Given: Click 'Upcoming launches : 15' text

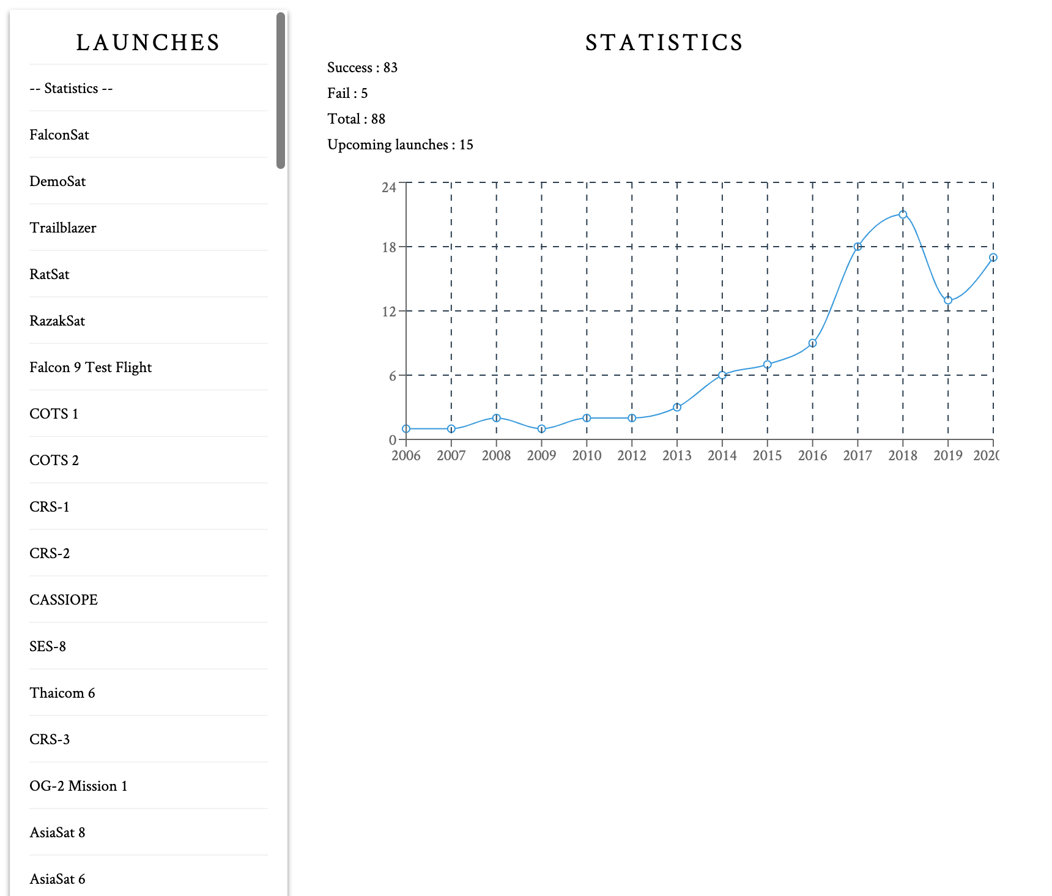Looking at the screenshot, I should tap(400, 144).
